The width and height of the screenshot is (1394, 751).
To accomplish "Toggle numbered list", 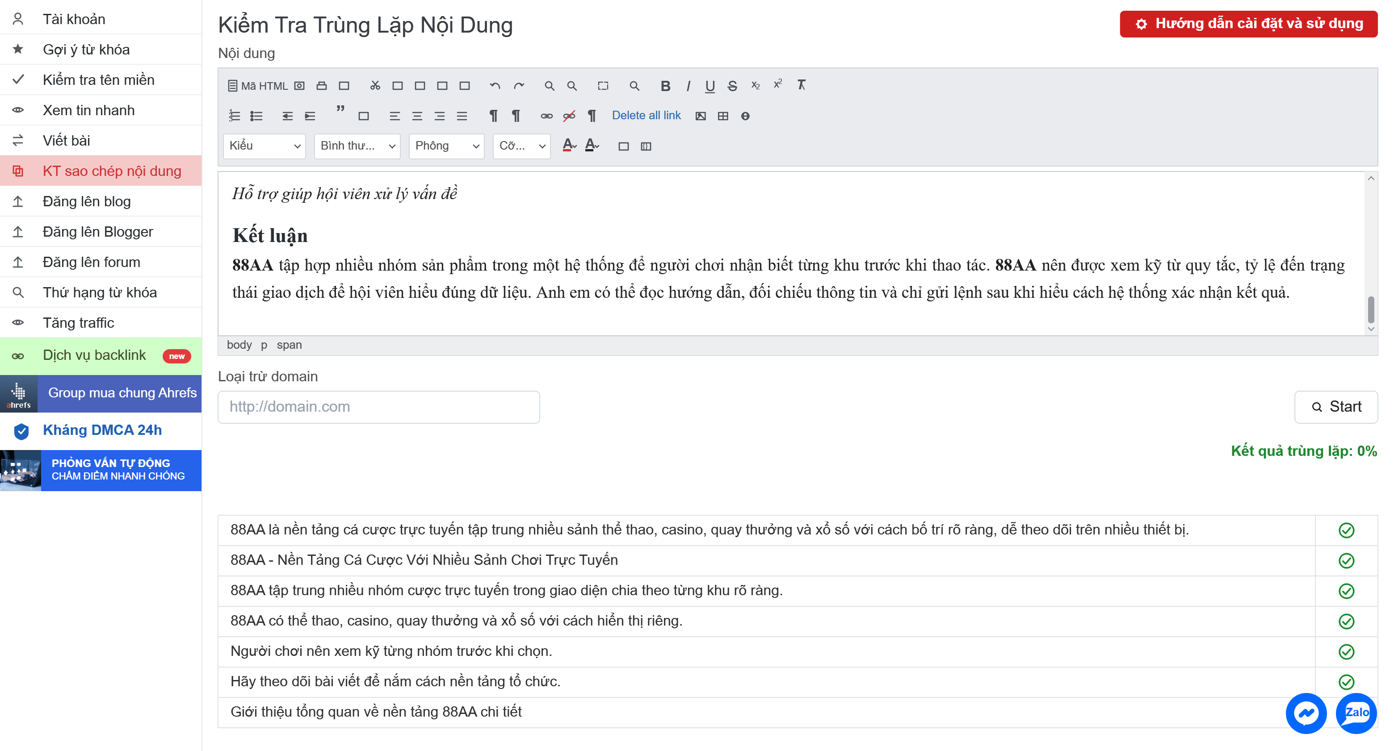I will tap(234, 116).
